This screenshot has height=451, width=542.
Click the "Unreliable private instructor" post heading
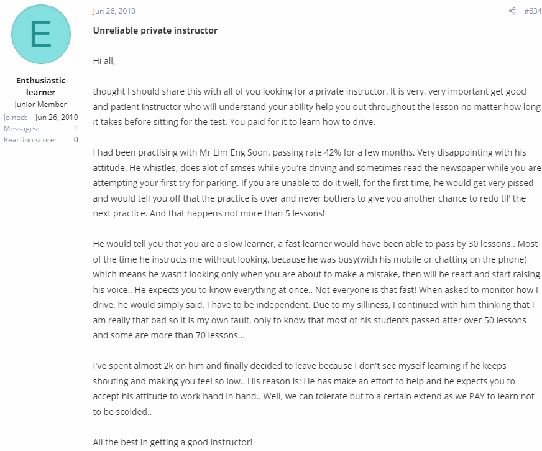155,30
